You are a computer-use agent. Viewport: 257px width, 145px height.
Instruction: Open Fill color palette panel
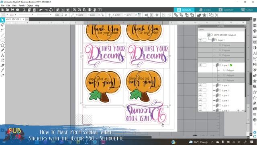pos(255,31)
